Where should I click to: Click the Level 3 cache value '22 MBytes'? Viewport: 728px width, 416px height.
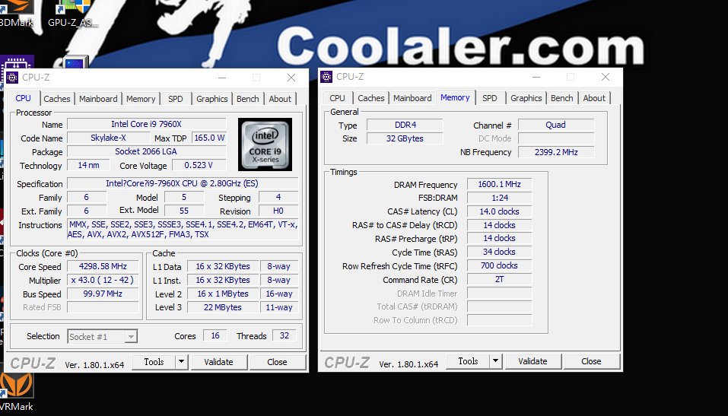point(223,307)
